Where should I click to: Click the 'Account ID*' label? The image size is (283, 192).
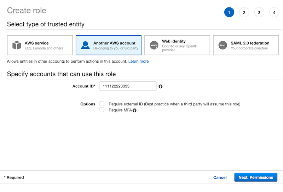click(x=84, y=86)
